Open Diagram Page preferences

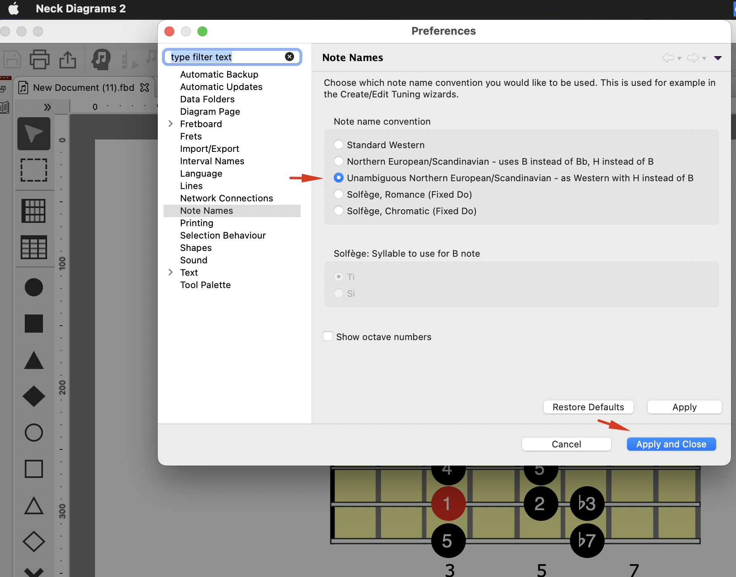click(210, 111)
